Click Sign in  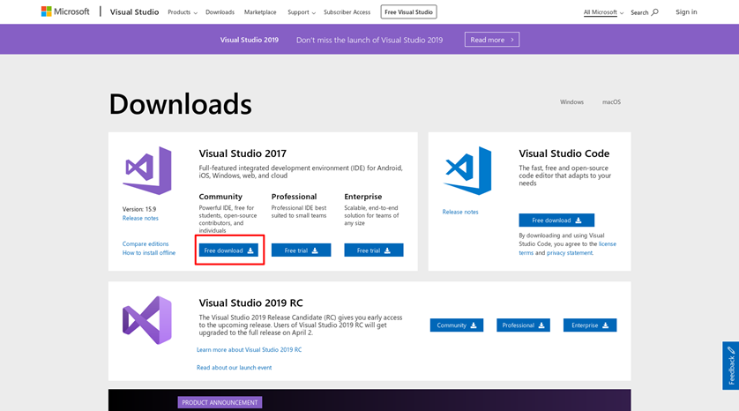[686, 11]
